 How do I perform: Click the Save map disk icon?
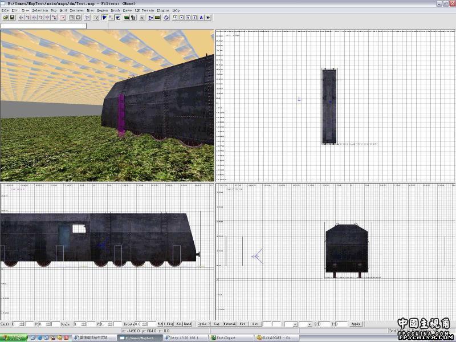click(12, 18)
